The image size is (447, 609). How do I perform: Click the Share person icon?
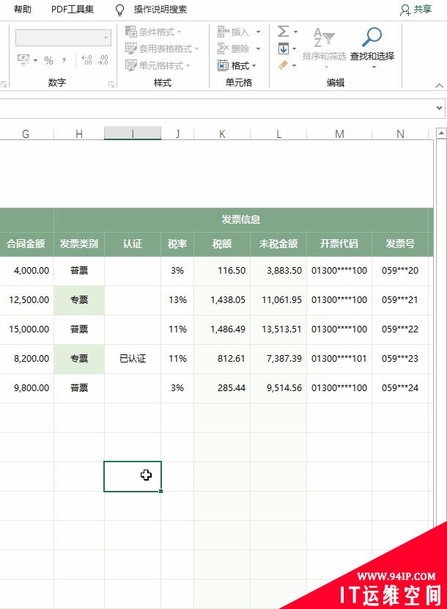pos(405,10)
